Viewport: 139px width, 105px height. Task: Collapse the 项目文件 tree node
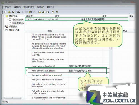click(4, 16)
